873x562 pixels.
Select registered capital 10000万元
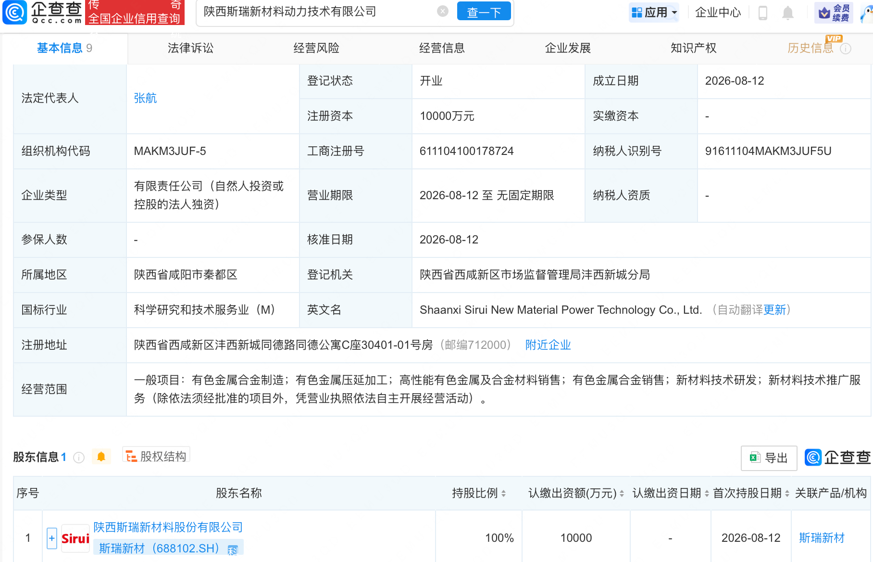point(447,116)
